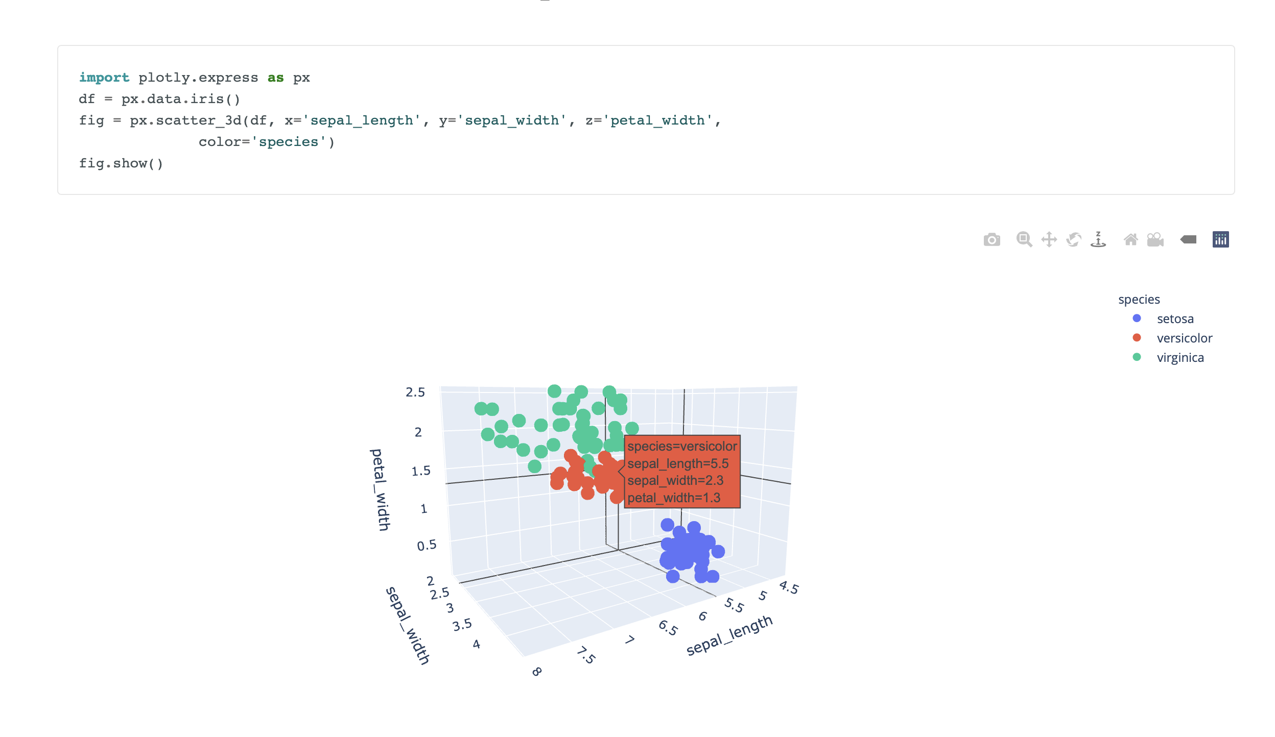
Task: Enable pan mode for the 3D chart
Action: [1049, 239]
